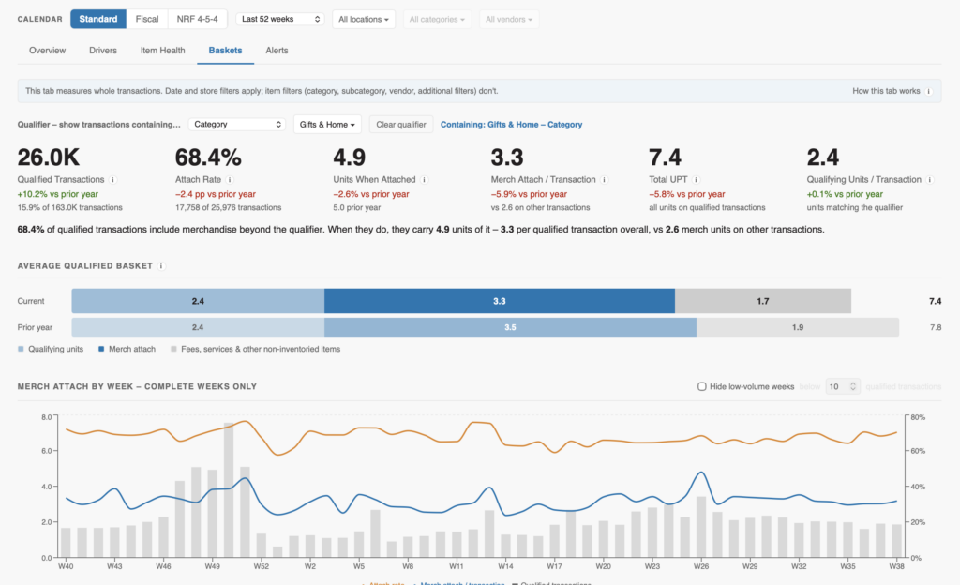Click info icon for Qualifying Units / Transaction
Screen dimensions: 960x585
930,180
